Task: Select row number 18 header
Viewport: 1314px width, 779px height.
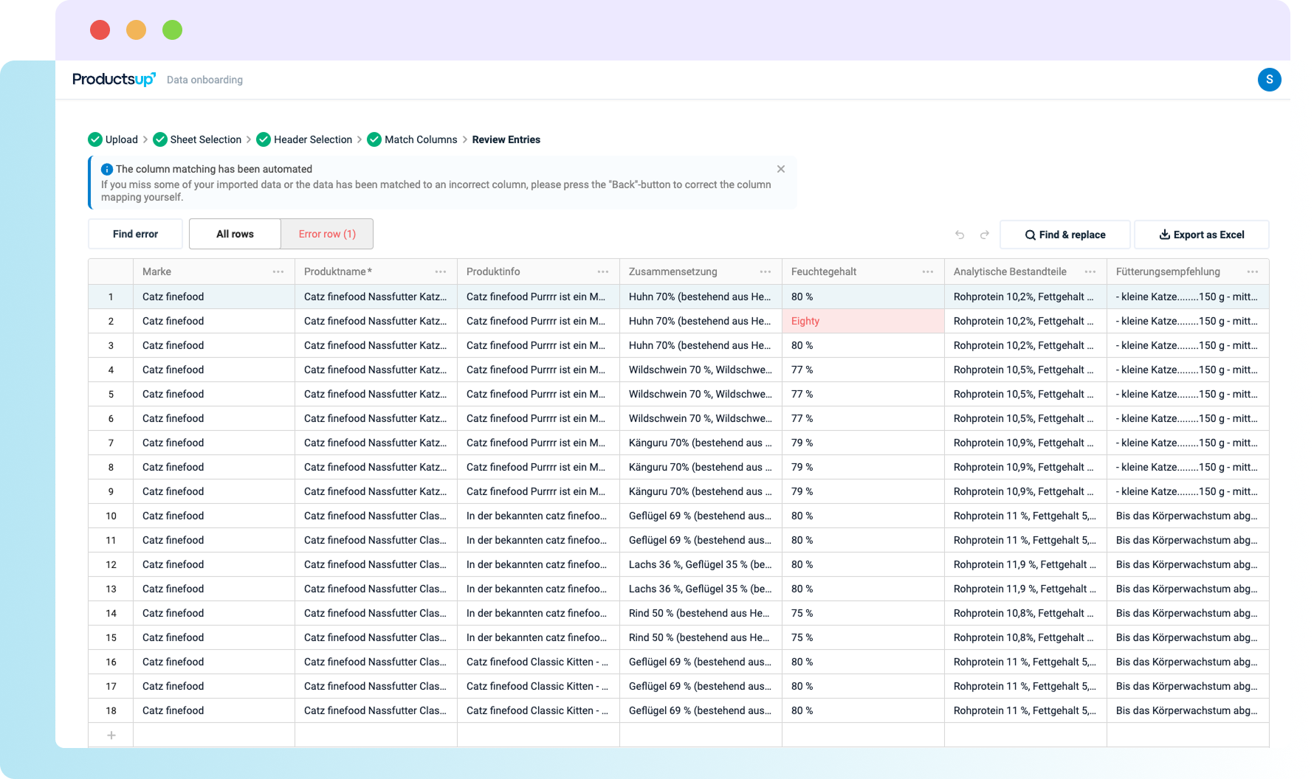Action: pyautogui.click(x=111, y=710)
